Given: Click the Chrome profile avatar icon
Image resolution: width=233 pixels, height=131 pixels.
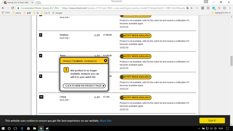Looking at the screenshot, I should coord(206,2).
